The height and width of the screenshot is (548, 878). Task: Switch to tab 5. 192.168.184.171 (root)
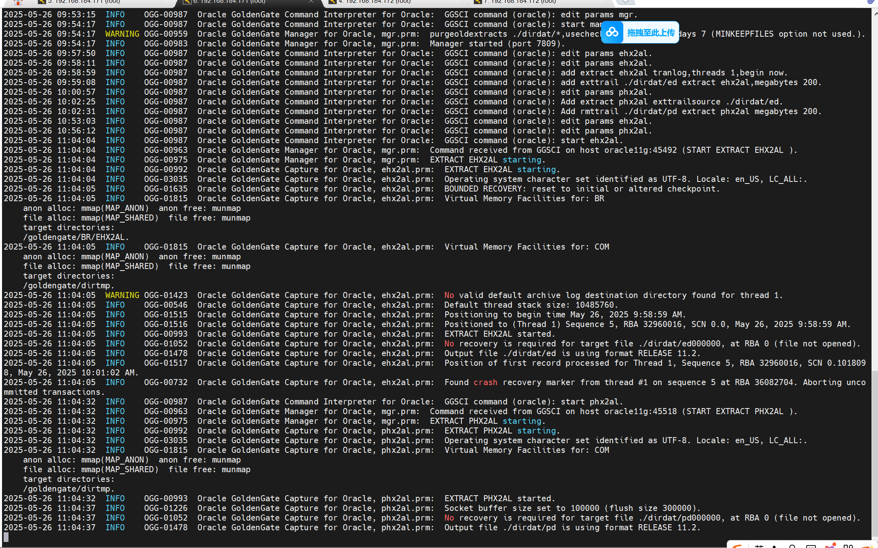tap(84, 2)
